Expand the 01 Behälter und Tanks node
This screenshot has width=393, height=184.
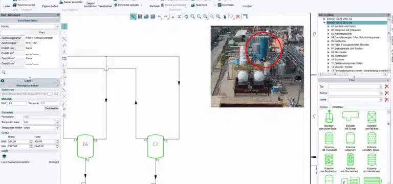tap(329, 26)
